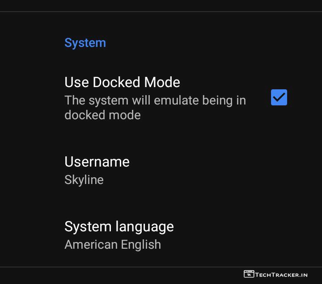Click the word "Docked" in the setting title
Viewport: 322px width, 284px height.
[117, 82]
